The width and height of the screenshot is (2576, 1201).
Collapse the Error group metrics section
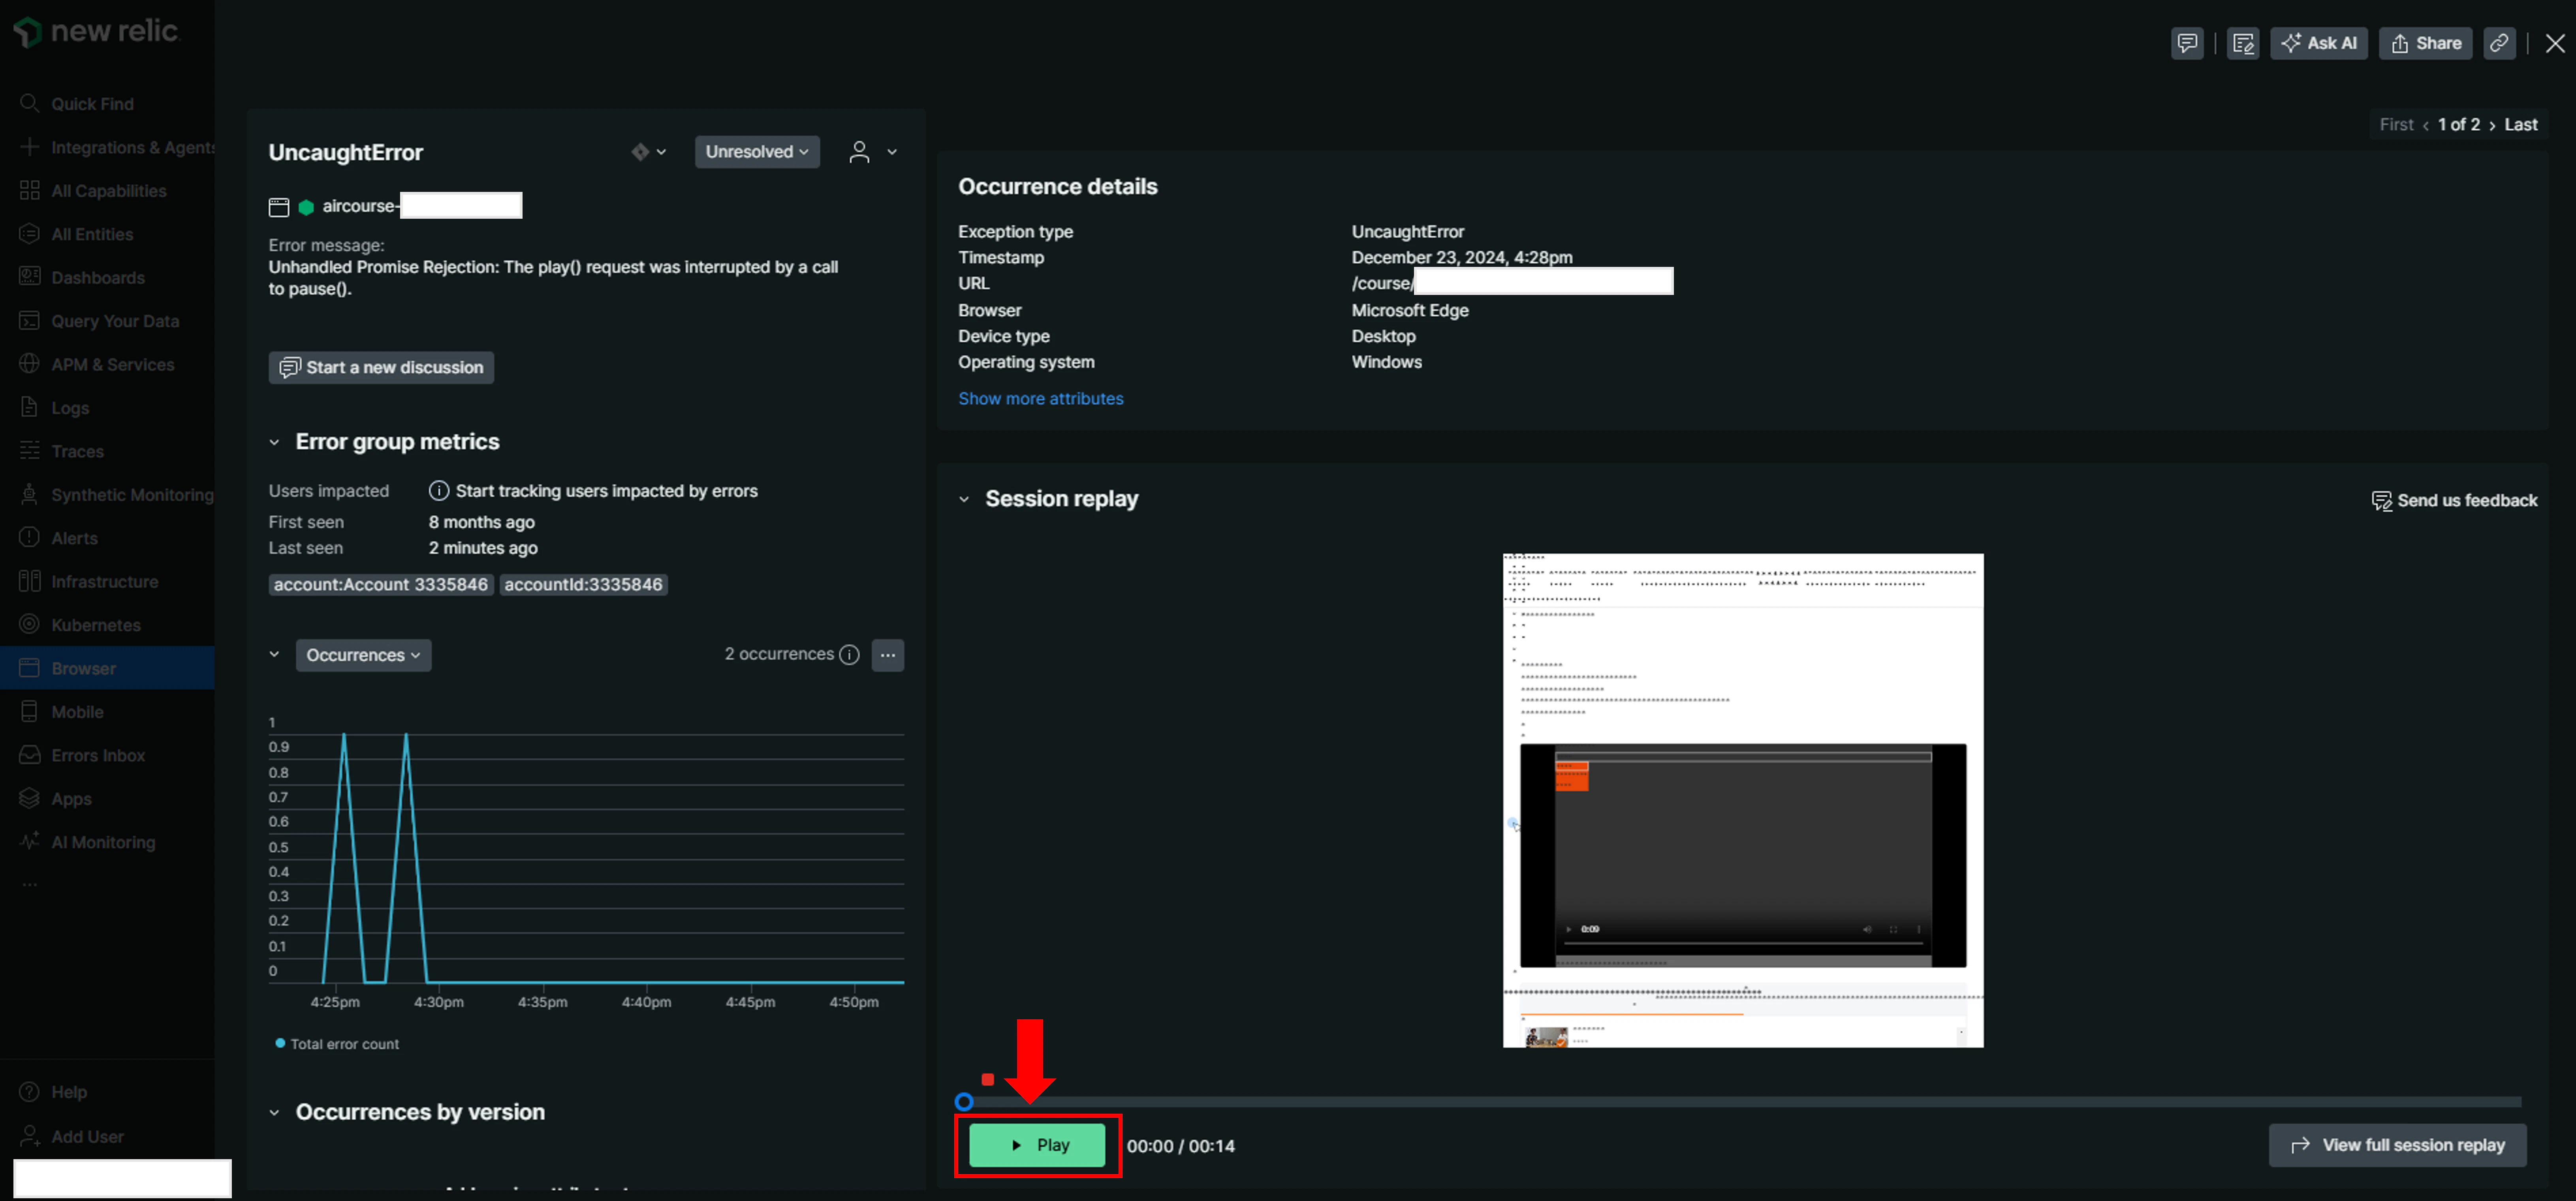coord(274,442)
